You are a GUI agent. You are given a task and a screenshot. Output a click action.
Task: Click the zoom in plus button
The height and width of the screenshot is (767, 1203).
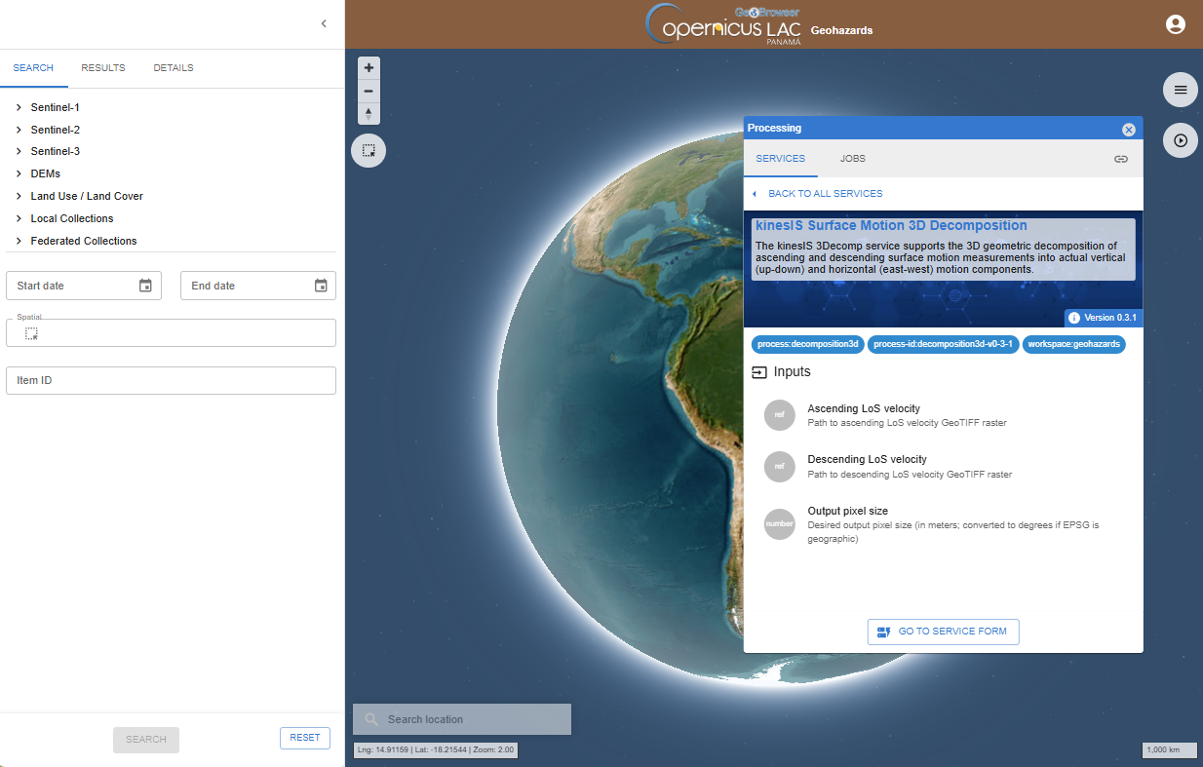pos(369,68)
